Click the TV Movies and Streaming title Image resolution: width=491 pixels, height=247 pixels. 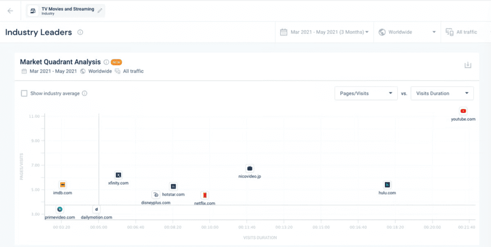pyautogui.click(x=68, y=9)
